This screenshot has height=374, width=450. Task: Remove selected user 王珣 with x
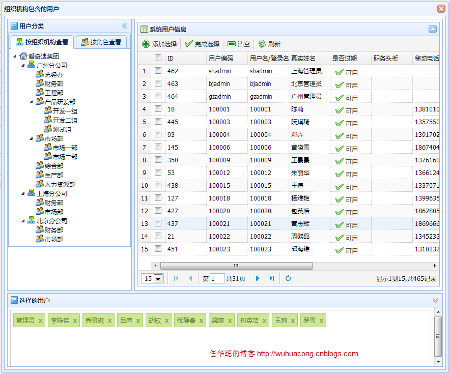tap(293, 321)
